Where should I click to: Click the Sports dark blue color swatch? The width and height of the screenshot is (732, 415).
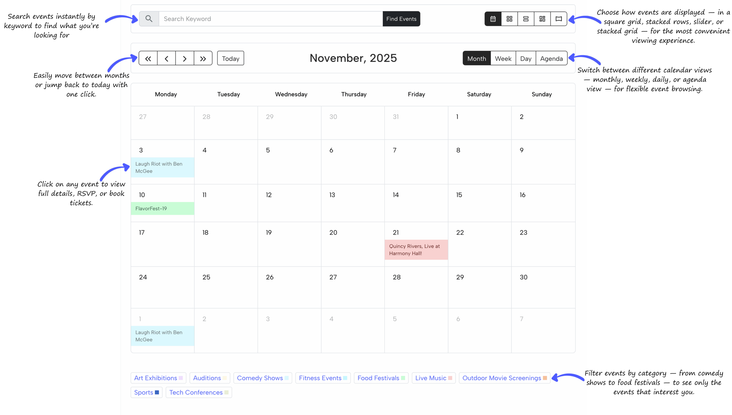[157, 392]
